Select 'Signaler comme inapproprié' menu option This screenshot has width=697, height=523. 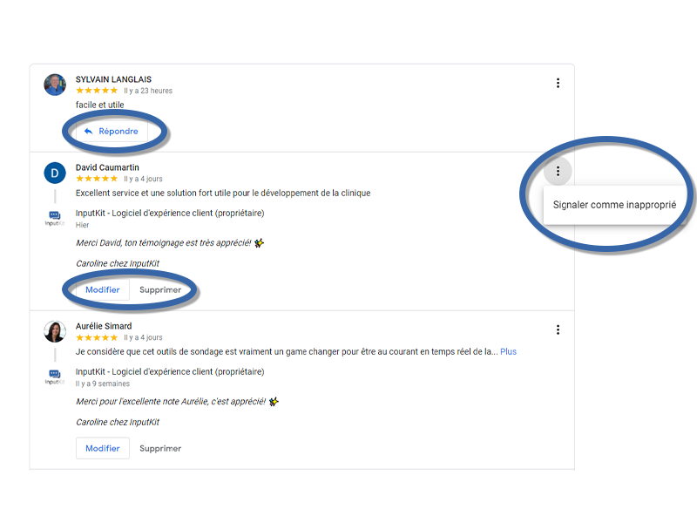tap(614, 205)
